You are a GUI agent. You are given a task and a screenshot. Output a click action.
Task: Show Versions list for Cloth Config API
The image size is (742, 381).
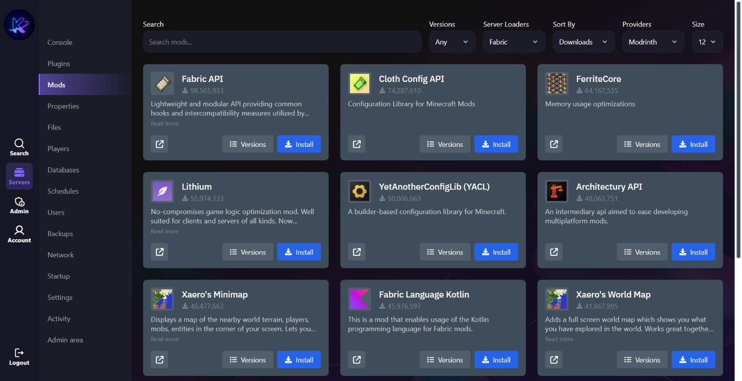445,144
